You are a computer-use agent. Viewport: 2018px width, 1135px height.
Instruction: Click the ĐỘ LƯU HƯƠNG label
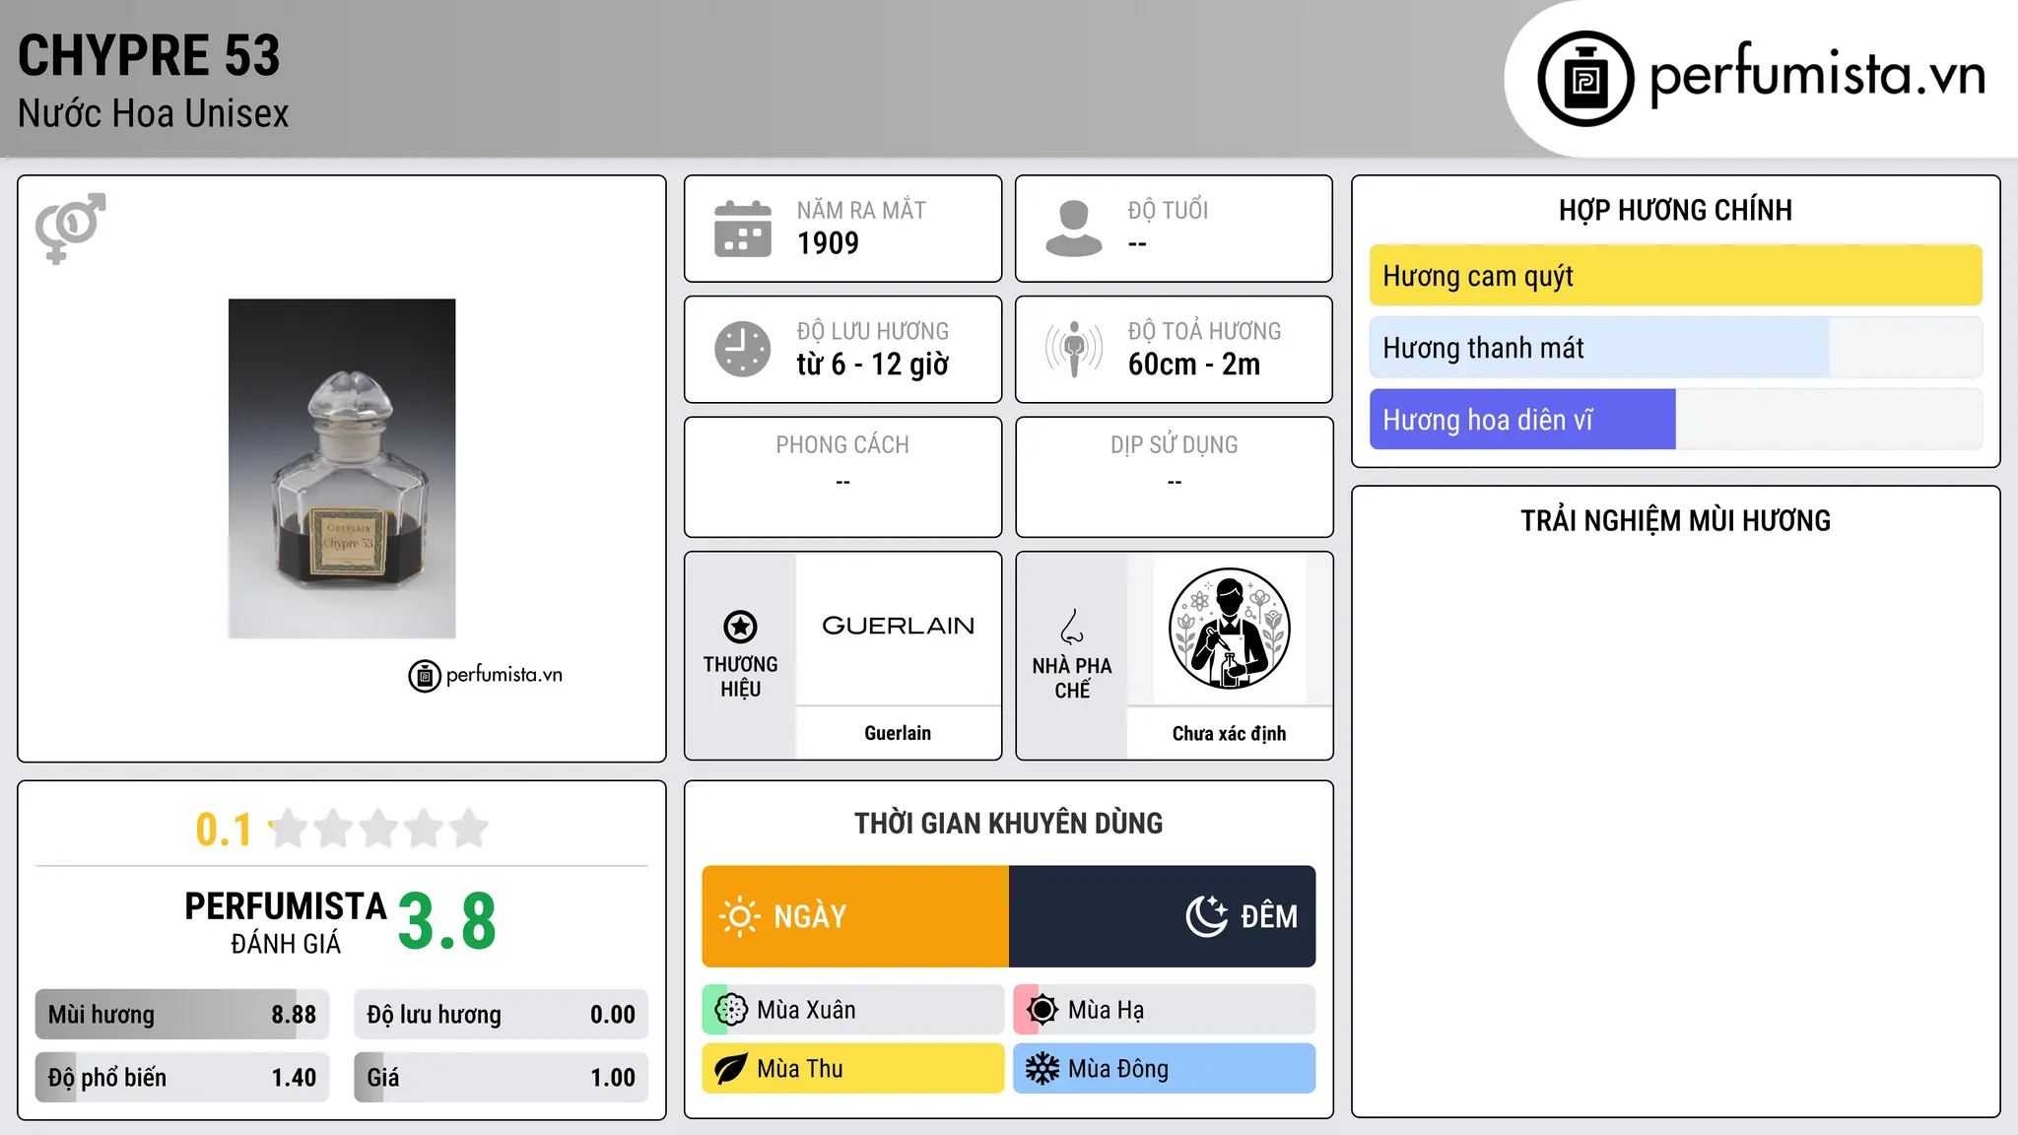[873, 332]
